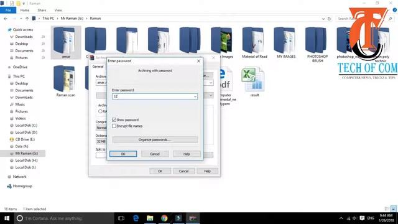Viewport: 398px width, 224px height.
Task: Open Task View on taskbar
Action: [x=121, y=218]
